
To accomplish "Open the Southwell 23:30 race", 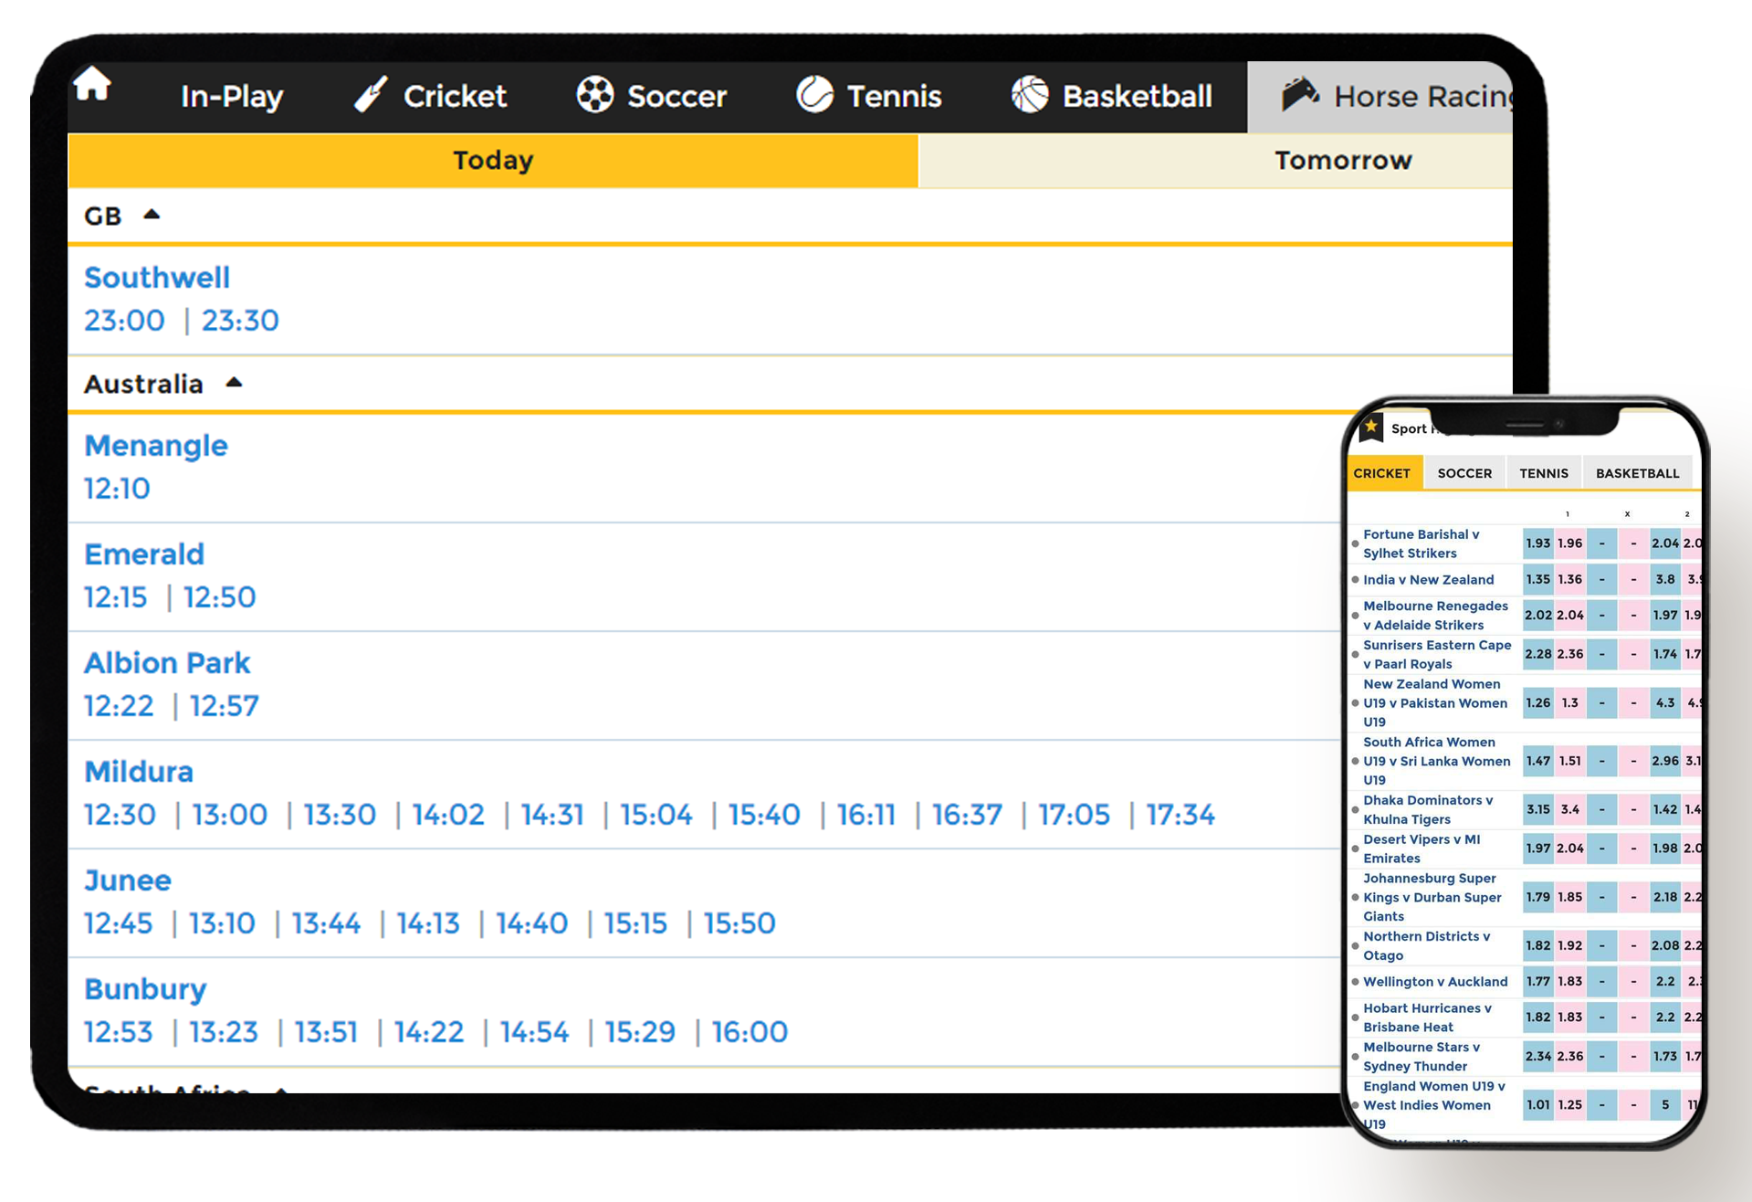I will point(240,321).
